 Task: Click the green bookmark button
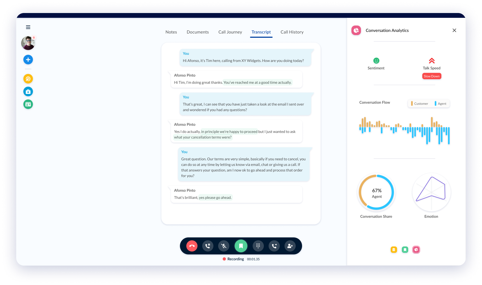click(241, 246)
